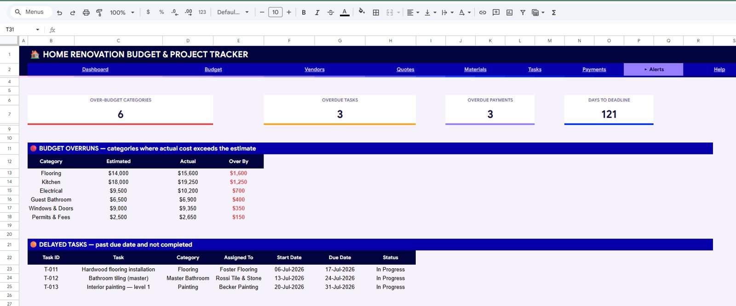This screenshot has height=306, width=736.
Task: Format as percent
Action: point(161,12)
